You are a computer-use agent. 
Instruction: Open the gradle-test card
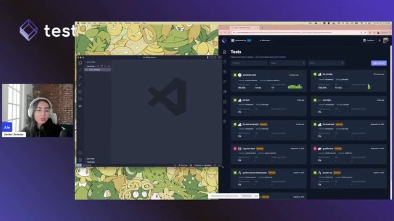coord(349,155)
